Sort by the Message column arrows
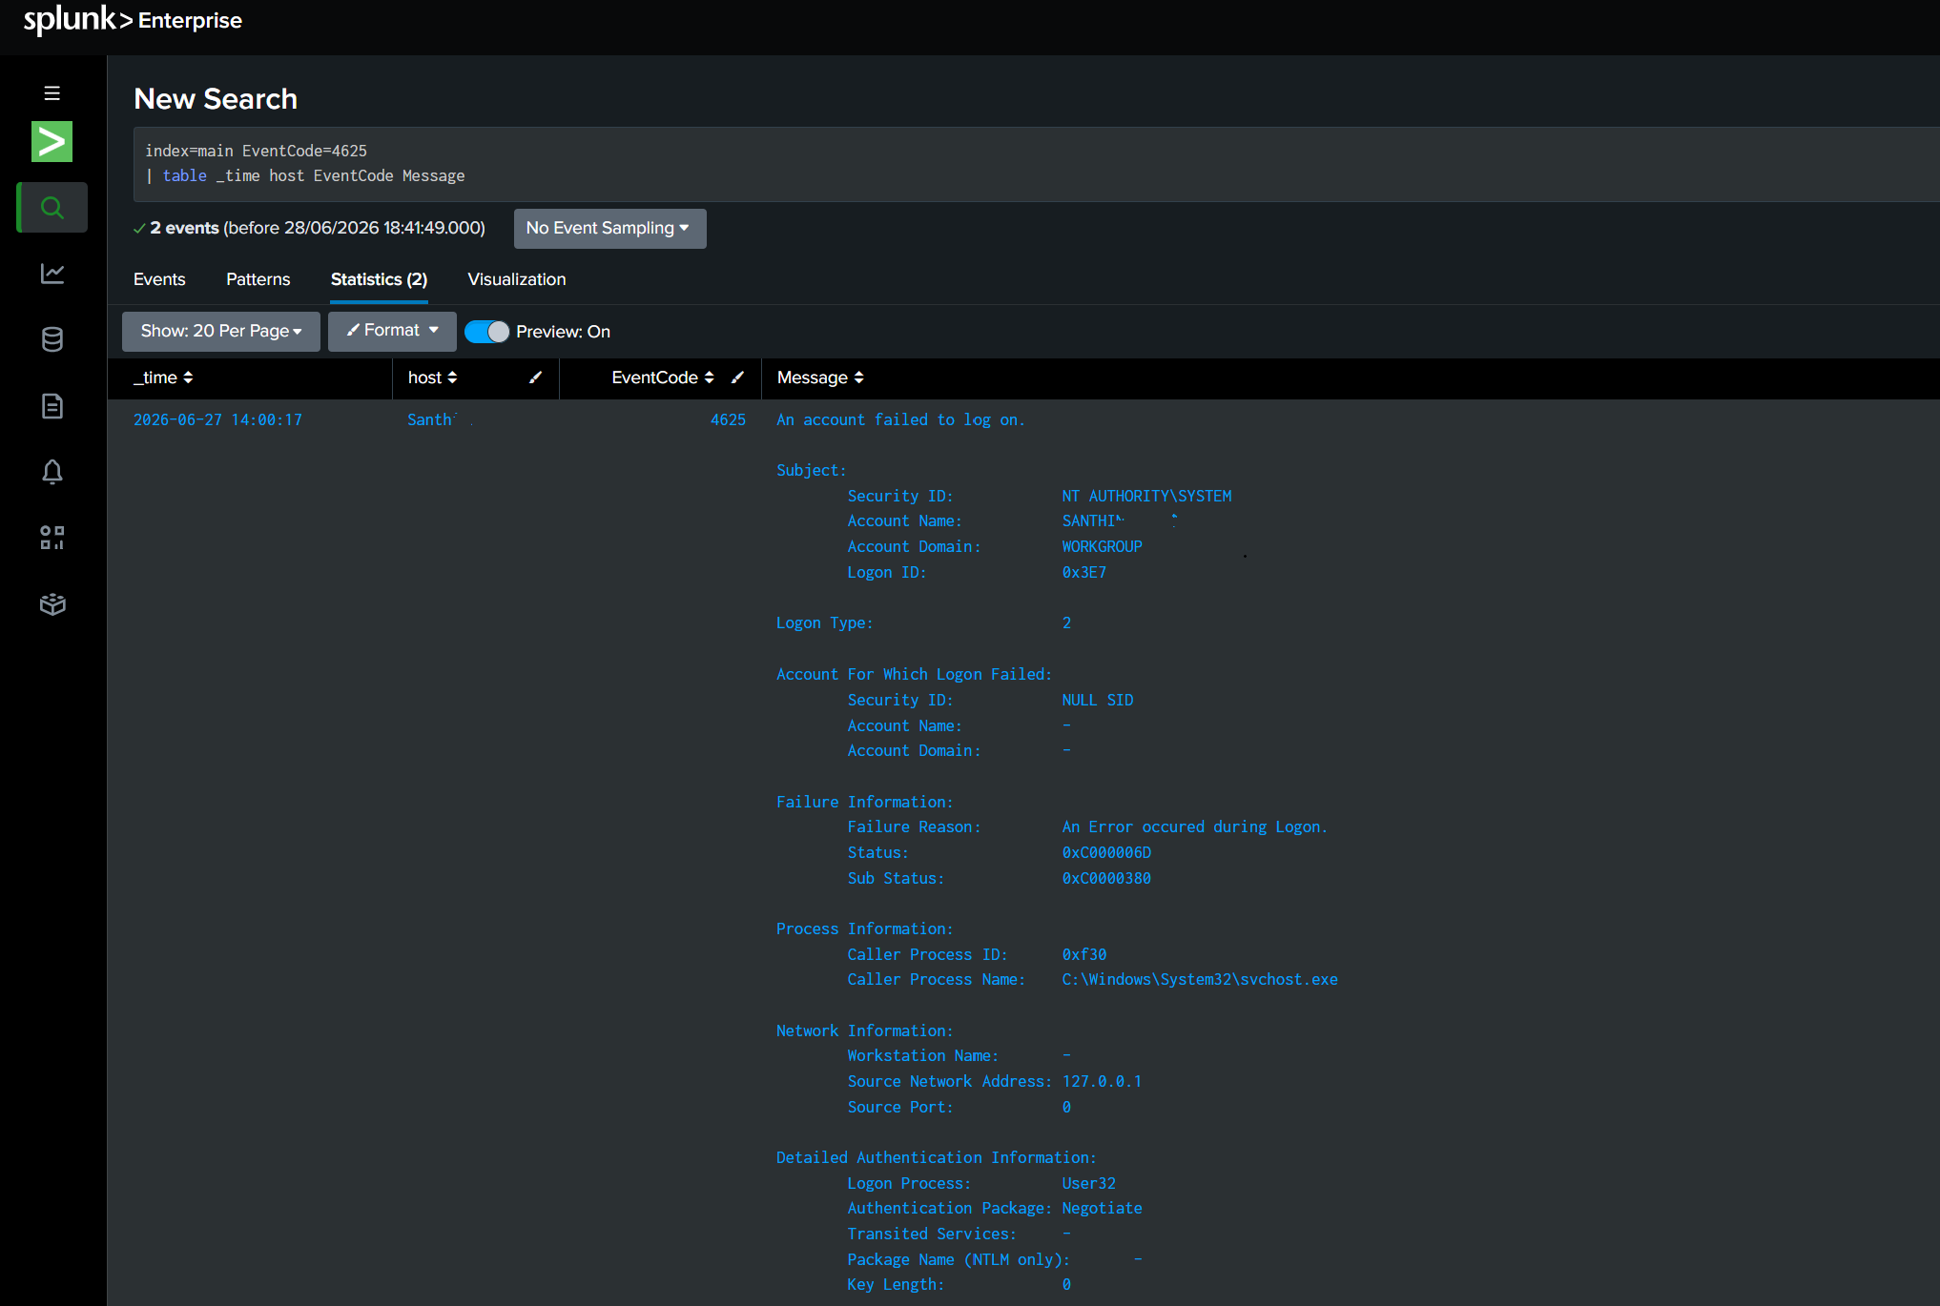1940x1306 pixels. coord(858,378)
